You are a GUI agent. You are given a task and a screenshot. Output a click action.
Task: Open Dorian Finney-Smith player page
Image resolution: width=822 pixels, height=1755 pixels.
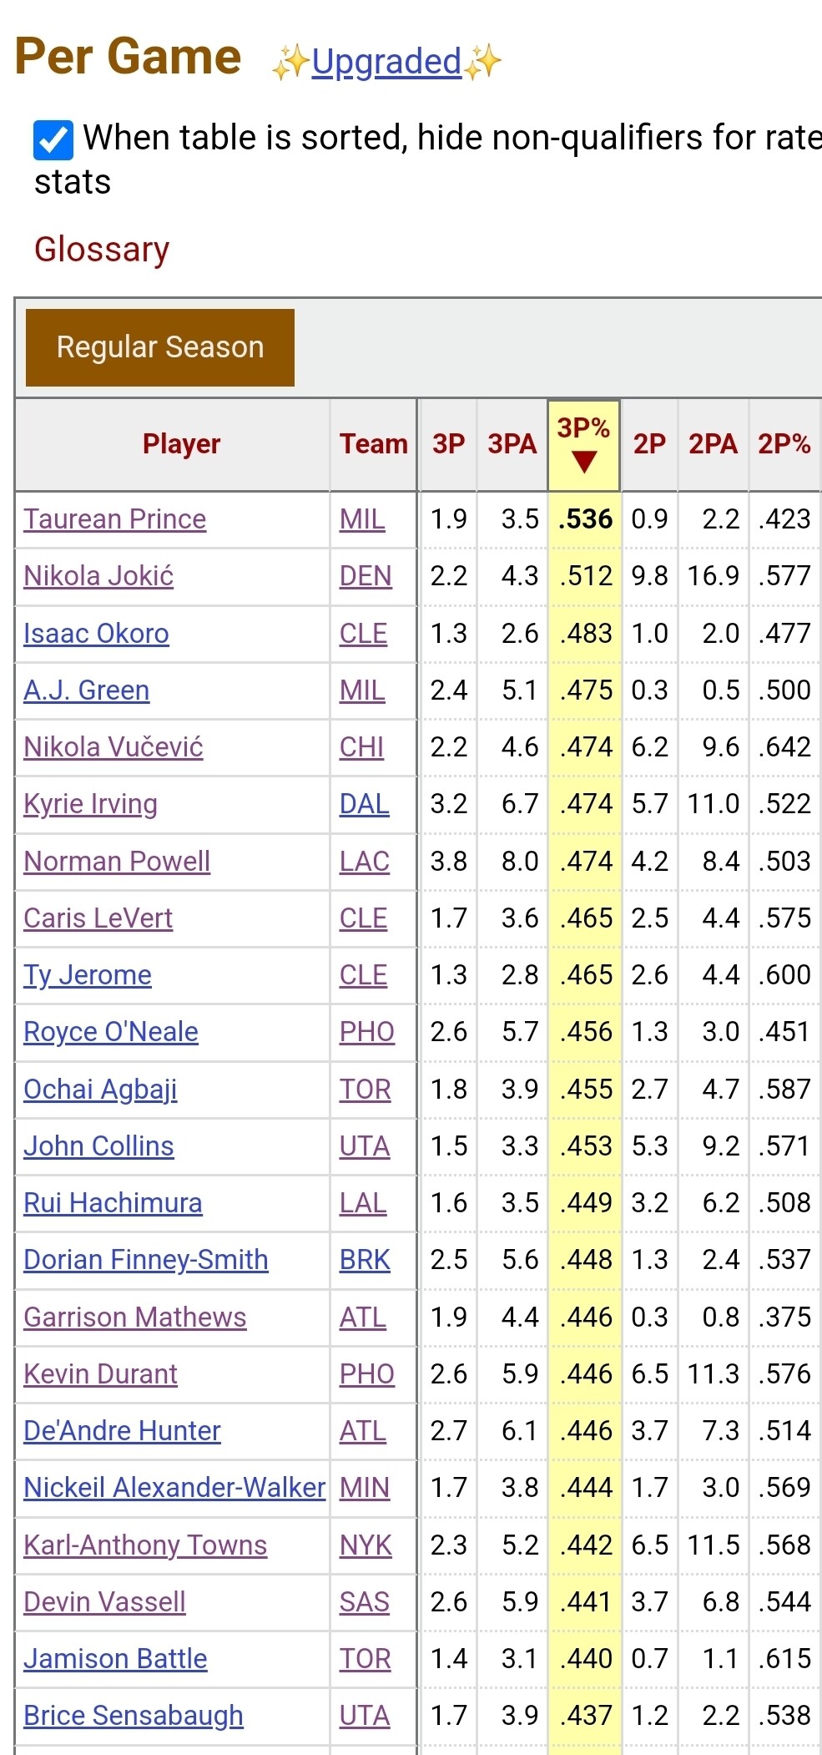146,1260
